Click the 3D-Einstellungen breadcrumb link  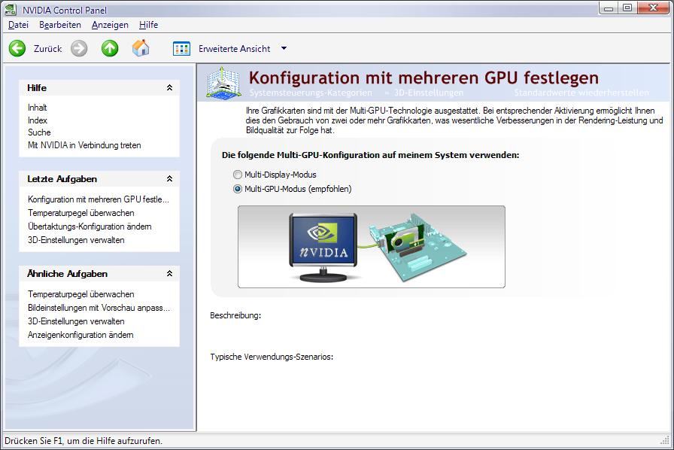(x=429, y=93)
